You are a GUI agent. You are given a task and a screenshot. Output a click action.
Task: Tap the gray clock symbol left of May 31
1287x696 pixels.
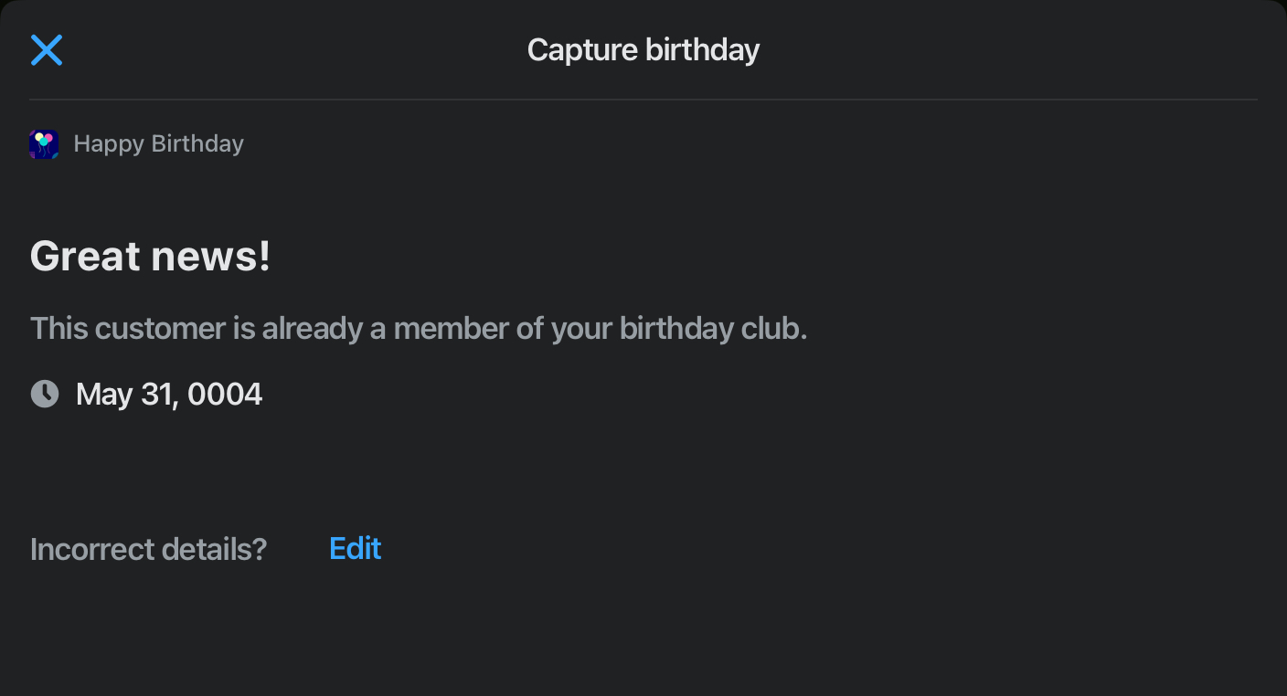tap(45, 394)
